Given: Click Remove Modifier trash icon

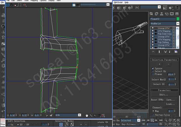Looking at the screenshot, I should 170,52.
